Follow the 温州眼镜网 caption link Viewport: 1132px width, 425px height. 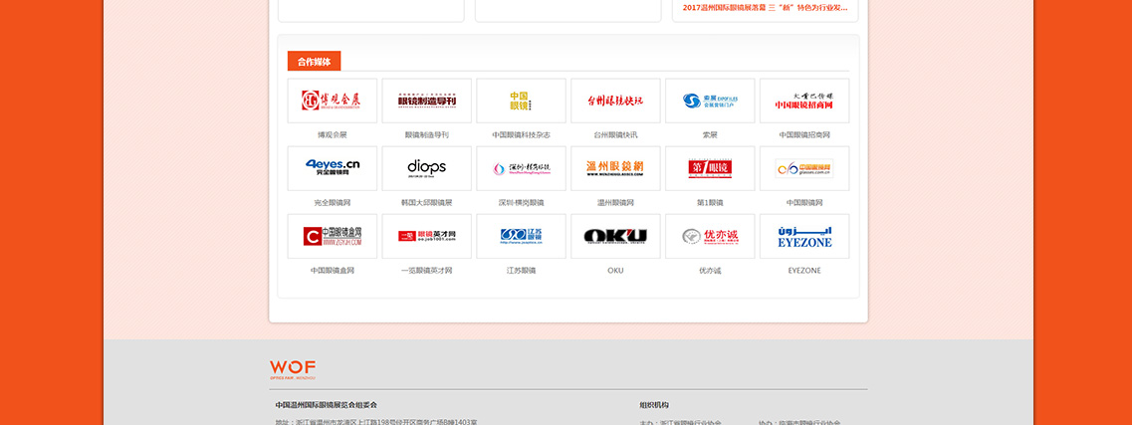[x=616, y=203]
